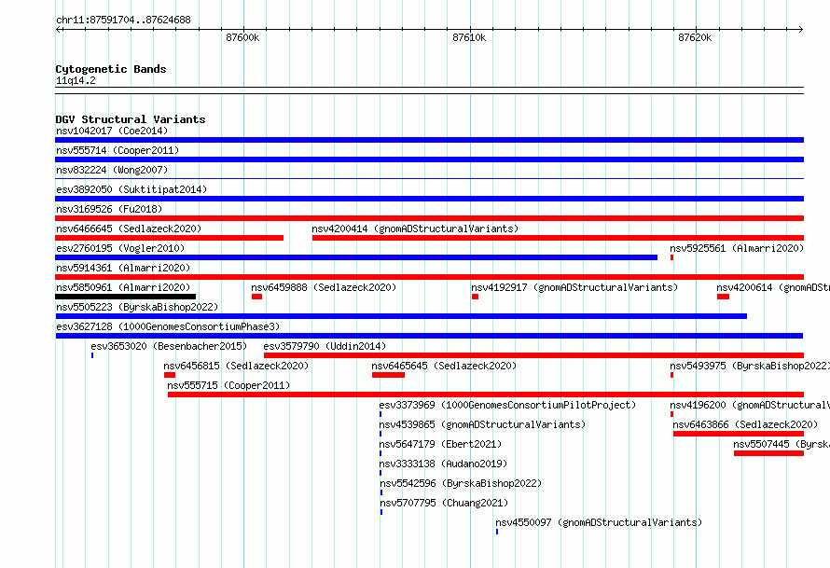Select nsv4550097 (gnomADStructuralVariants) label
Screen dimensions: 830x568
599,522
